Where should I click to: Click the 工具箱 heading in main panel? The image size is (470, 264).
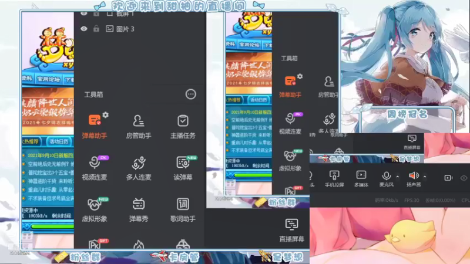pyautogui.click(x=93, y=94)
